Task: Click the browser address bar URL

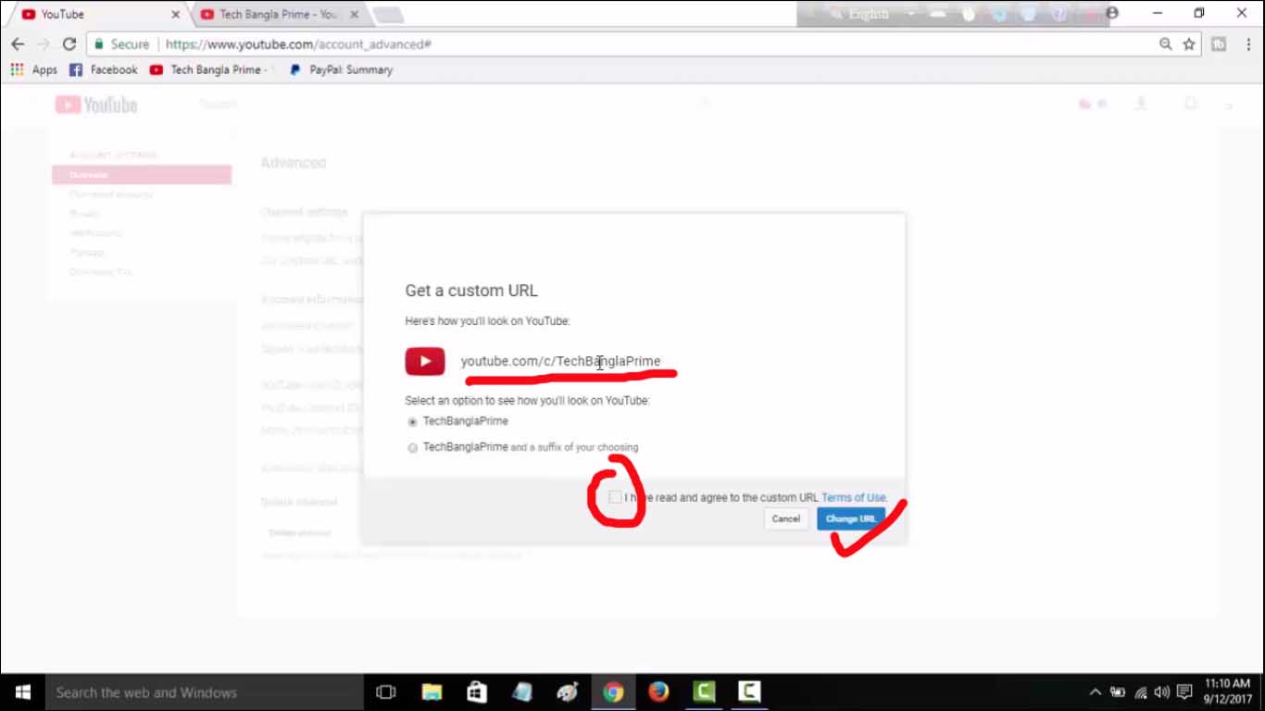Action: tap(298, 44)
